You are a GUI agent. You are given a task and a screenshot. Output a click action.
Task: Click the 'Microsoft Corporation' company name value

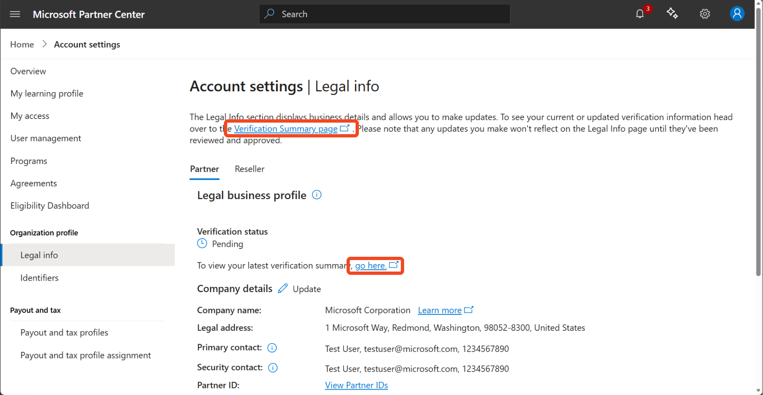tap(368, 310)
